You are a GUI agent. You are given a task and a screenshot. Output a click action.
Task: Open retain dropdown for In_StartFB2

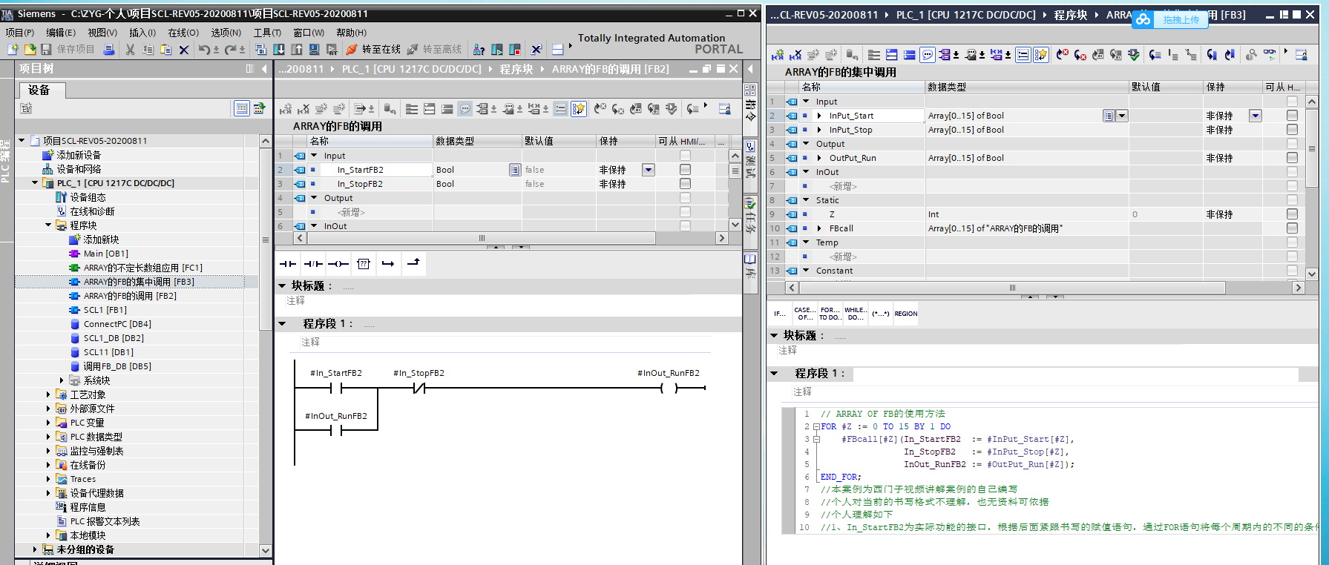click(x=649, y=170)
